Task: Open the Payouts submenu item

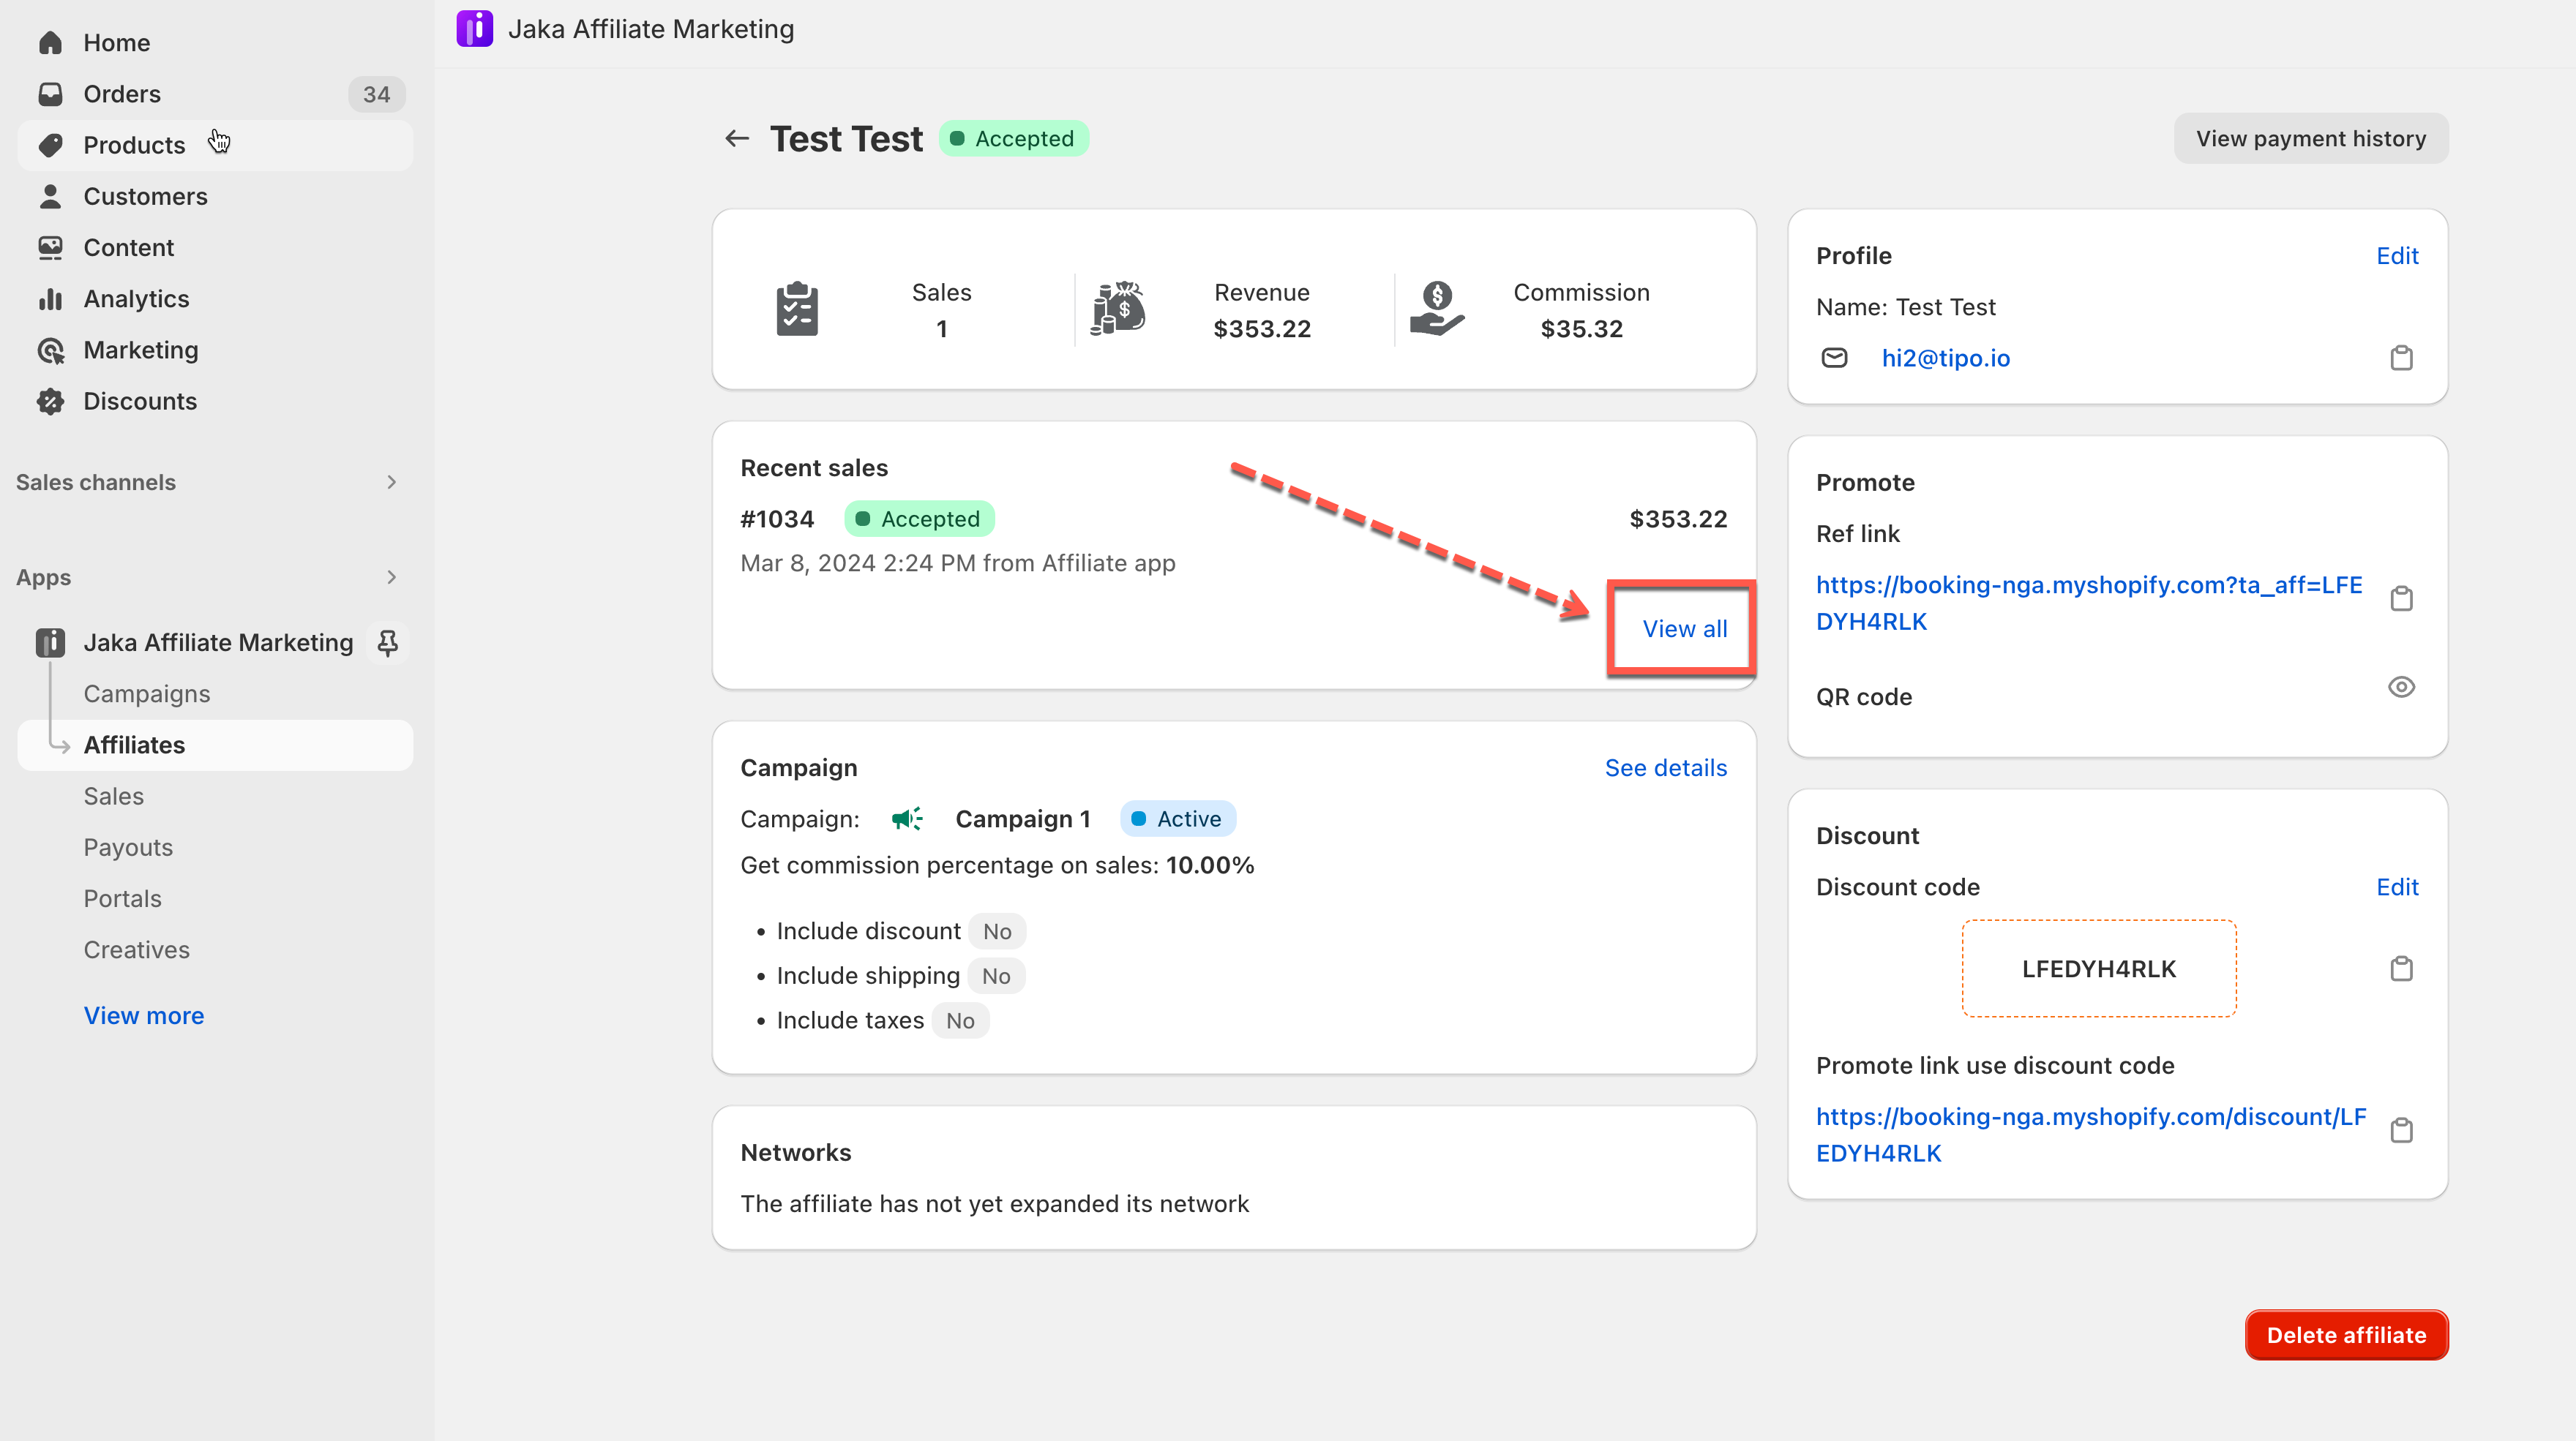Action: [x=128, y=848]
